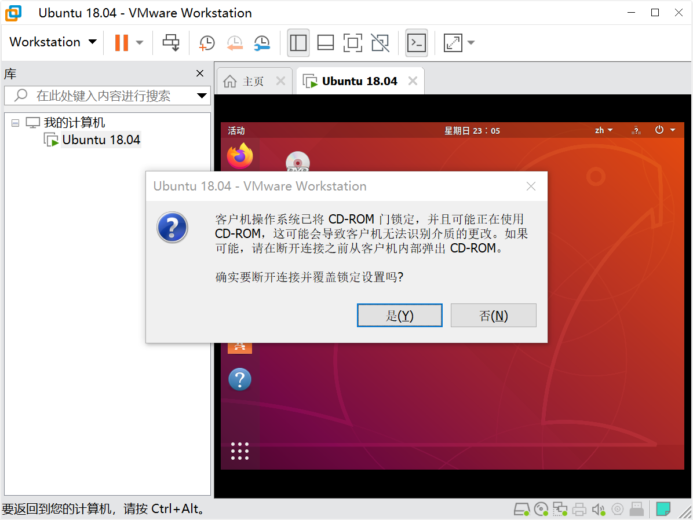Enter full screen mode
Viewport: 693px width, 520px height.
pos(353,42)
